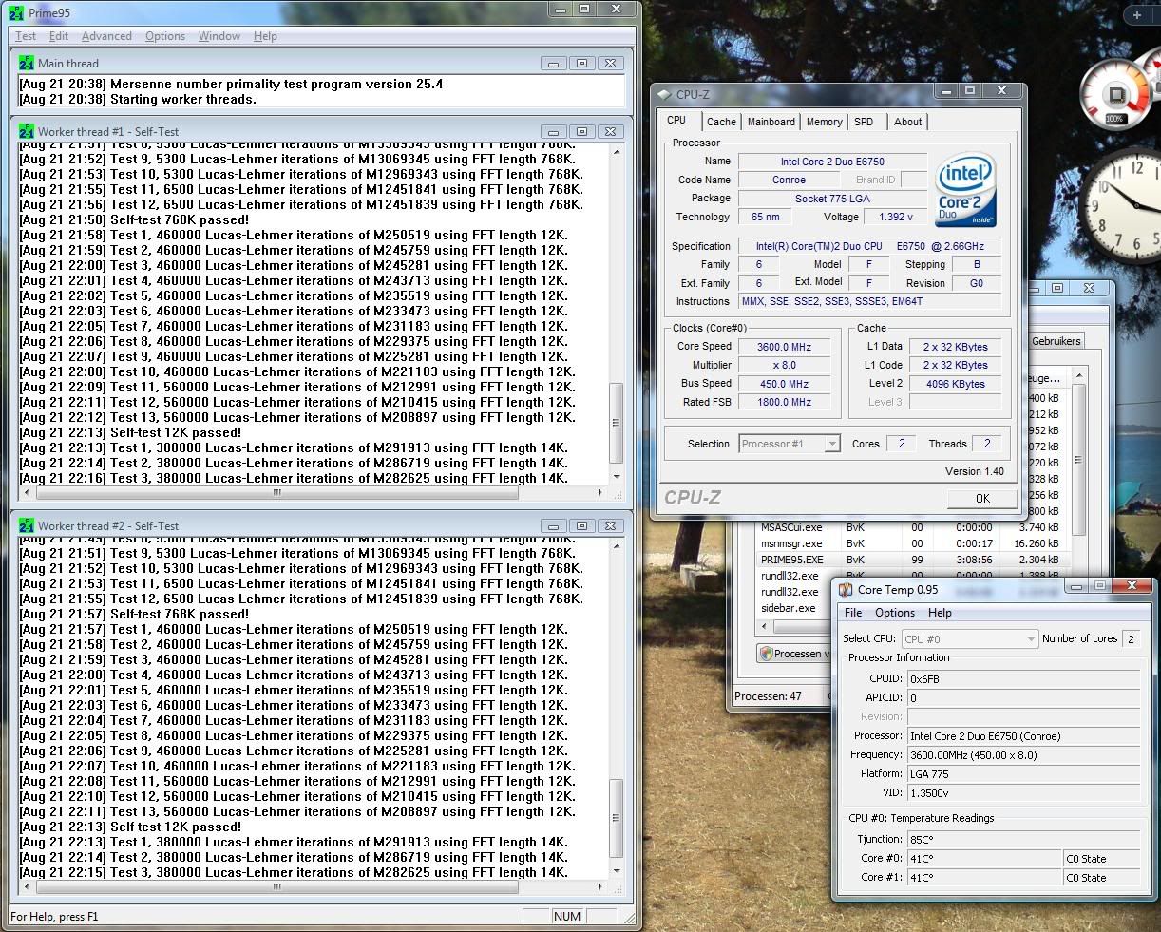Click the scroll-left arrow under the Task Manager list
Image resolution: width=1161 pixels, height=932 pixels.
point(764,627)
